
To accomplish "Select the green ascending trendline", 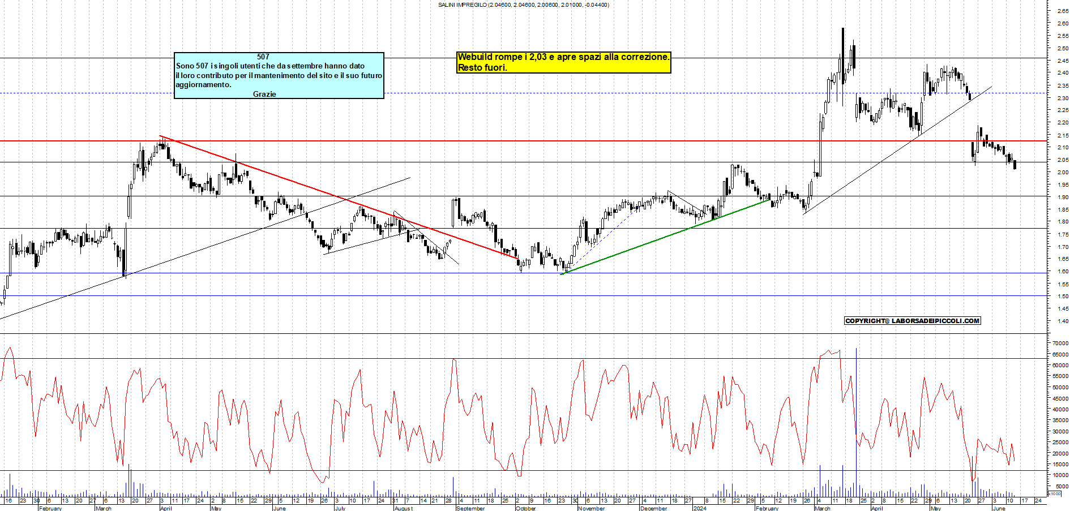I will click(665, 237).
